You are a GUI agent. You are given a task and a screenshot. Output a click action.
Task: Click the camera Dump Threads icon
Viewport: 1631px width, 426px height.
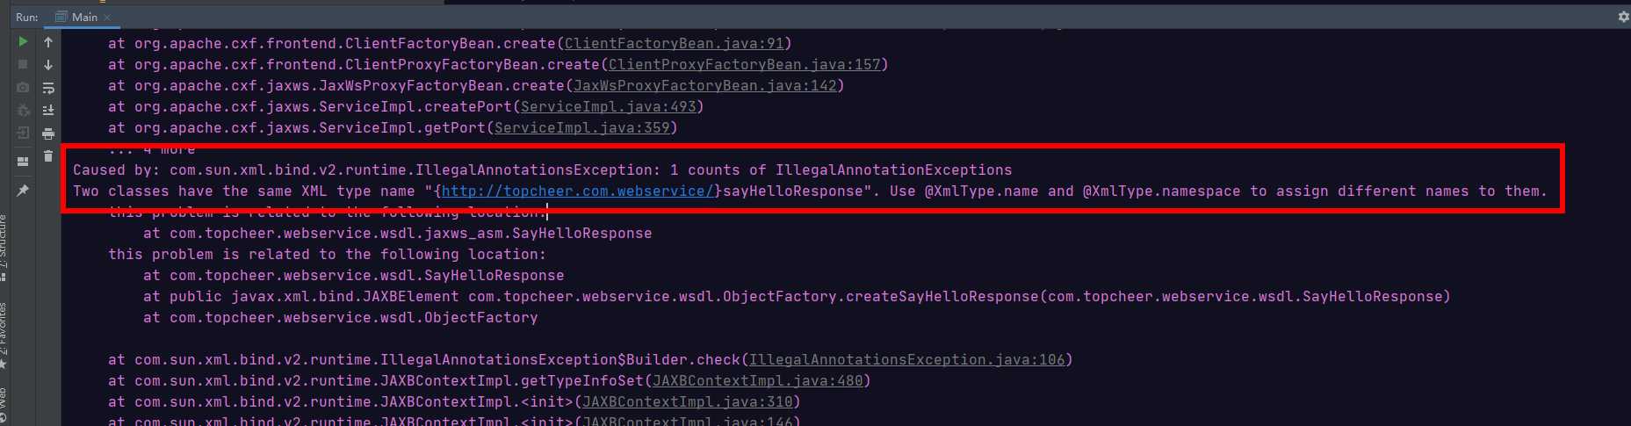tap(23, 87)
